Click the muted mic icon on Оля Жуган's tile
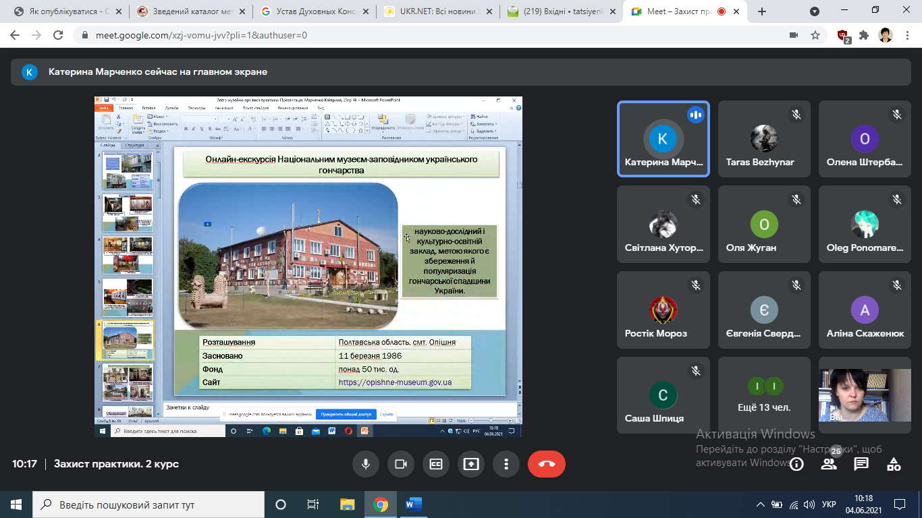922x518 pixels. (796, 200)
